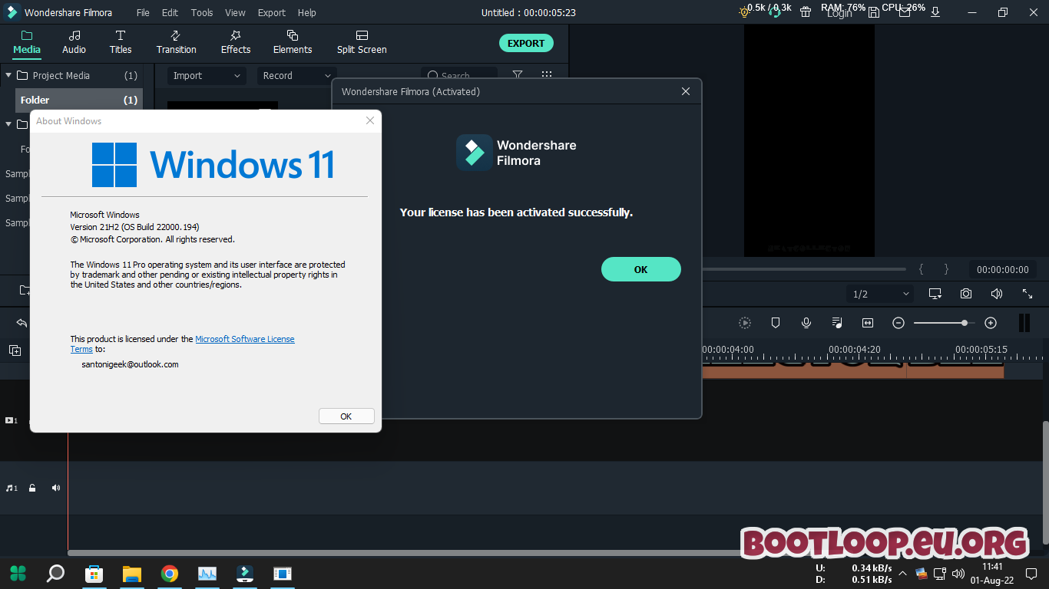Click the filter funnel icon in the media panel
This screenshot has height=589, width=1049.
point(518,75)
